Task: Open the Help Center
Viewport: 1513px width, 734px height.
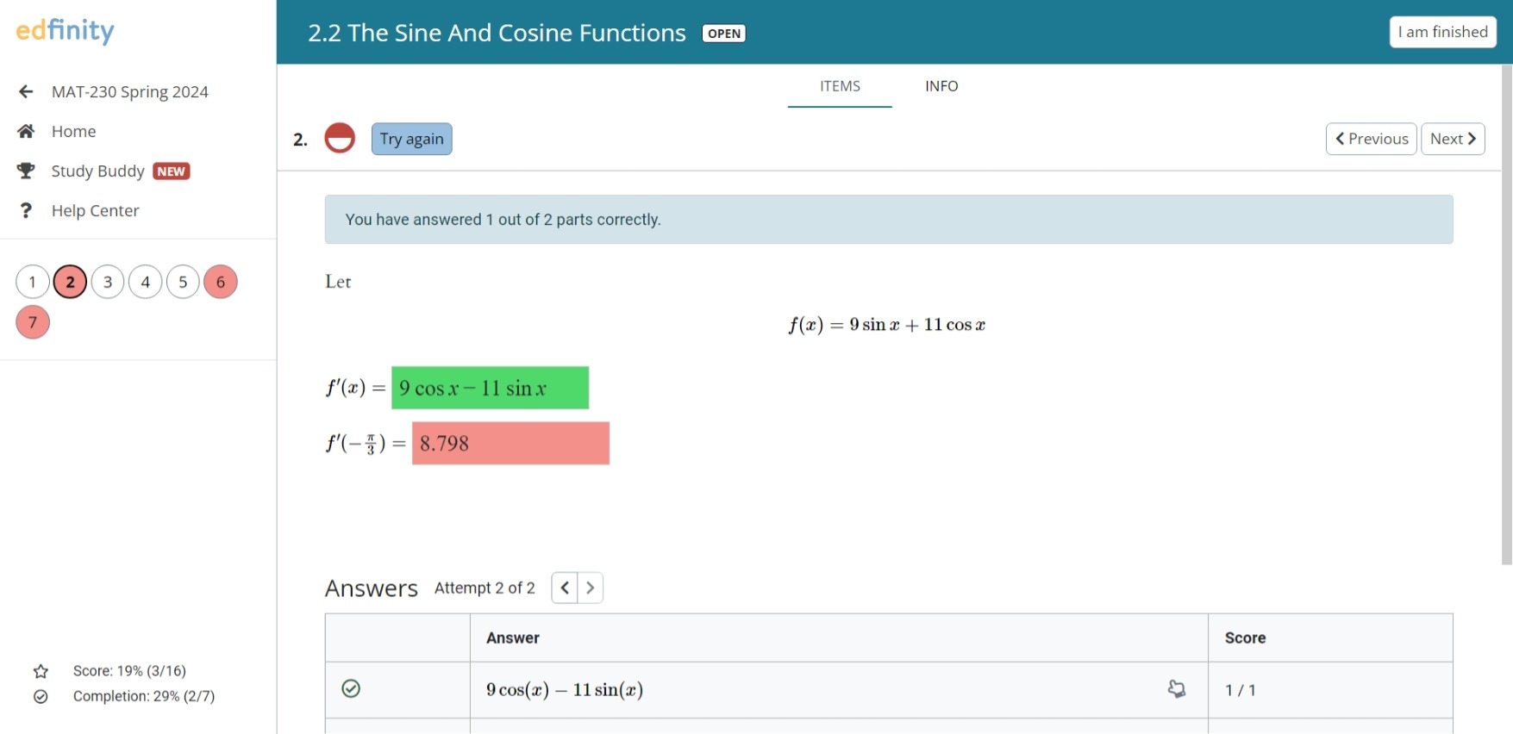Action: point(95,210)
